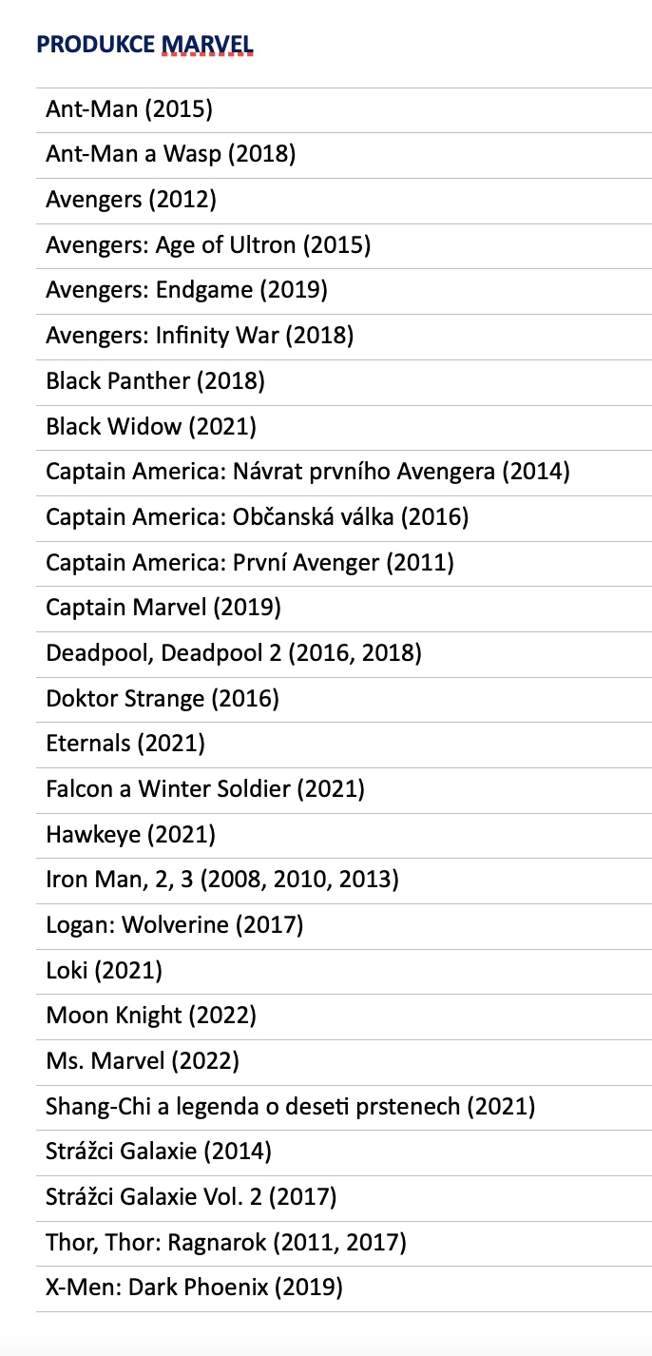Select the Moon Knight (2022) entry
Image resolution: width=652 pixels, height=1356 pixels.
click(151, 1016)
